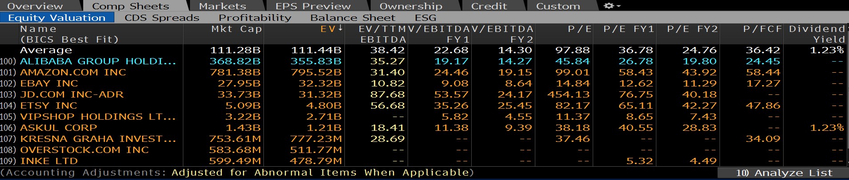Click eBay P/FCF value 17.27

click(x=763, y=83)
